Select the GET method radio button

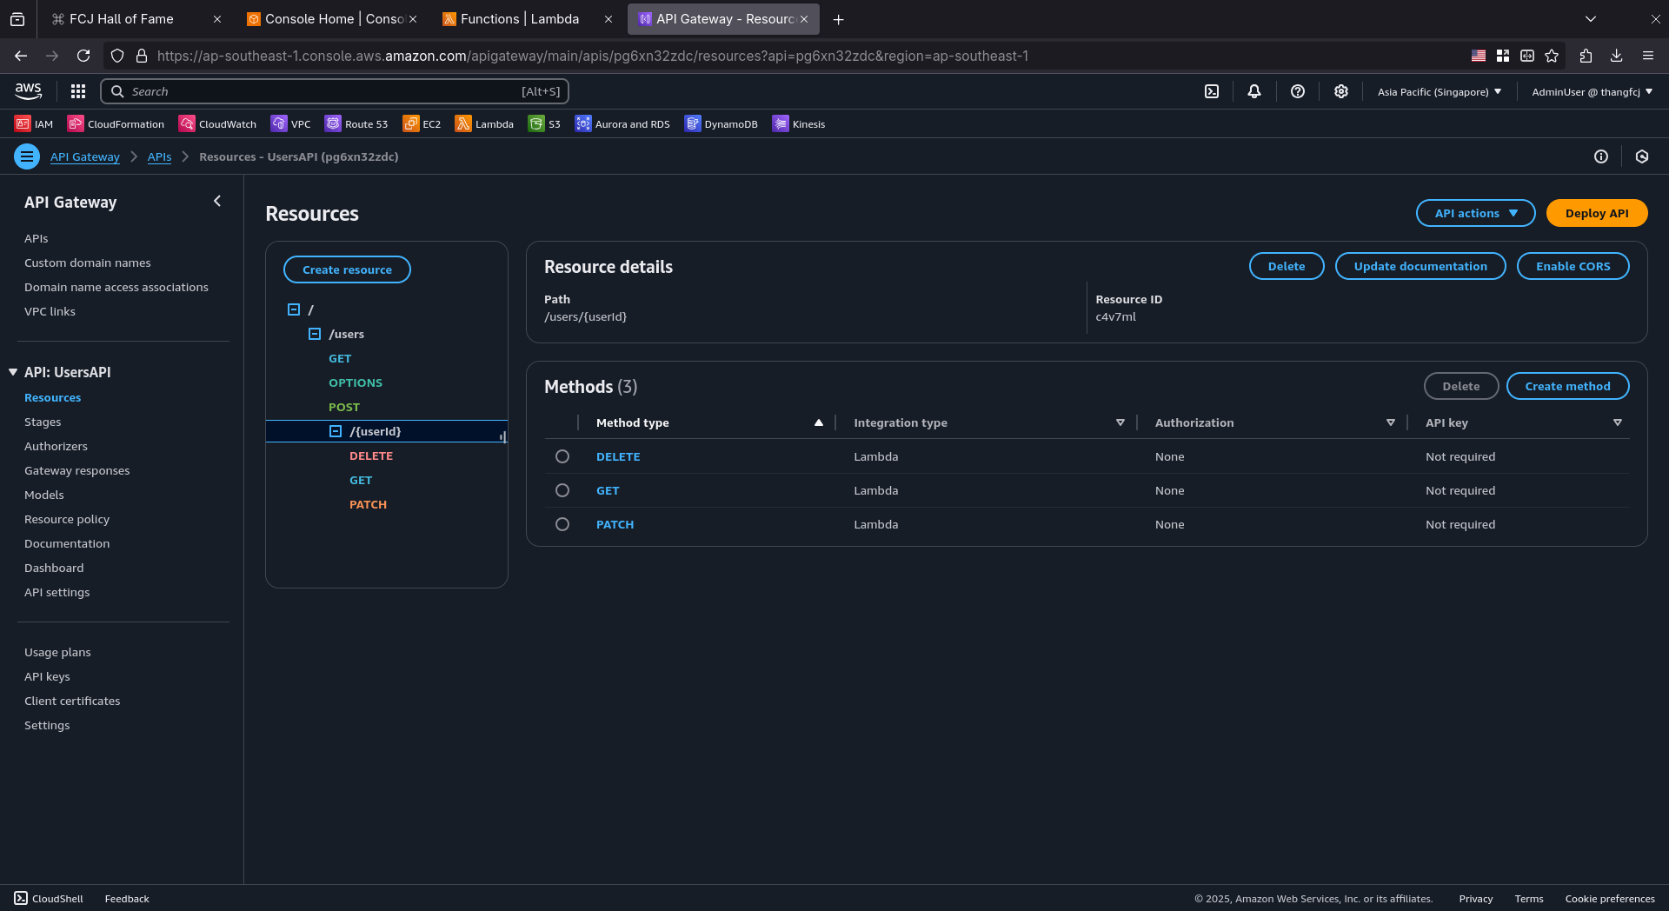pyautogui.click(x=562, y=490)
